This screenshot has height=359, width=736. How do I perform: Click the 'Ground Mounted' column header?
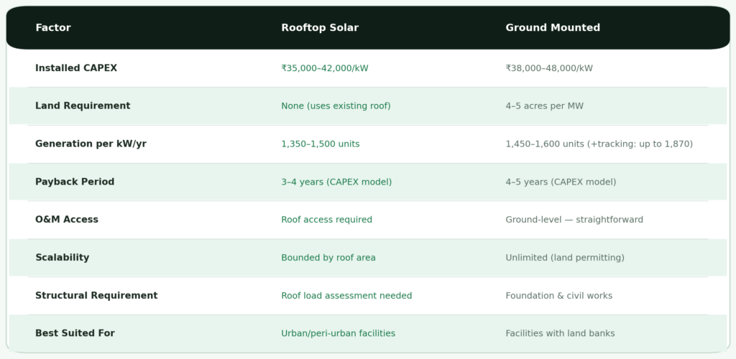[553, 28]
